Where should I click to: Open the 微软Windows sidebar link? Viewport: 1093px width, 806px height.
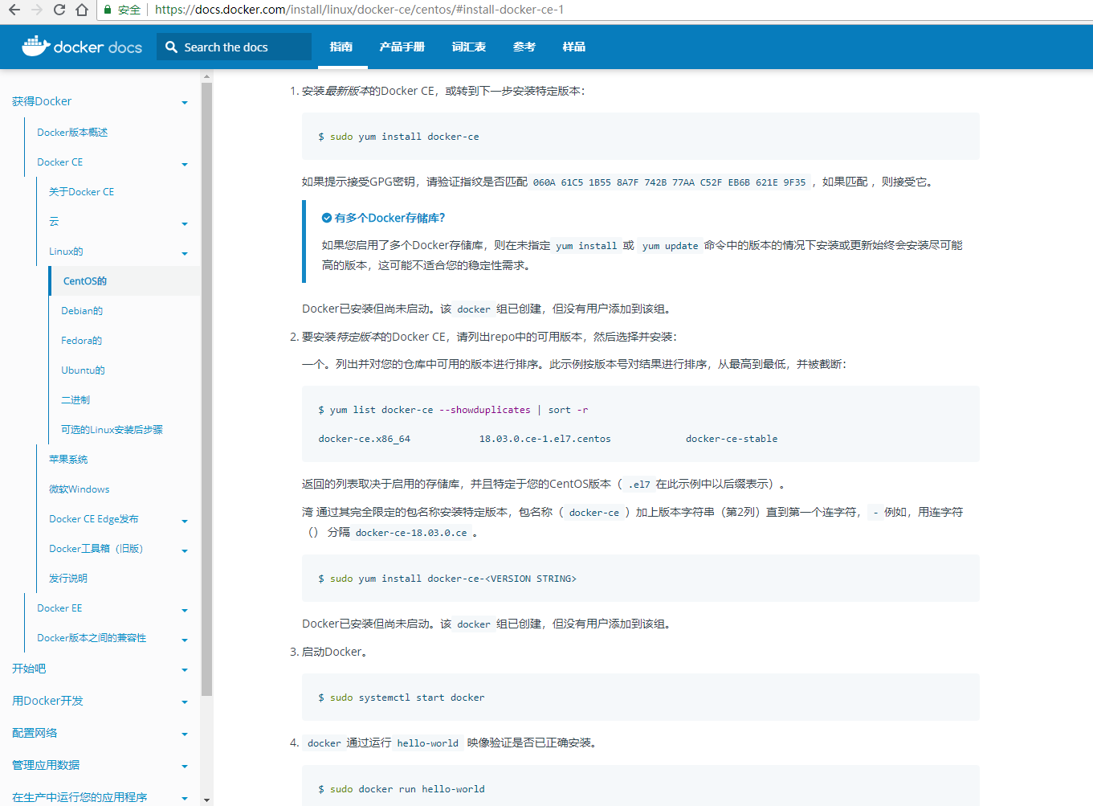(x=79, y=489)
